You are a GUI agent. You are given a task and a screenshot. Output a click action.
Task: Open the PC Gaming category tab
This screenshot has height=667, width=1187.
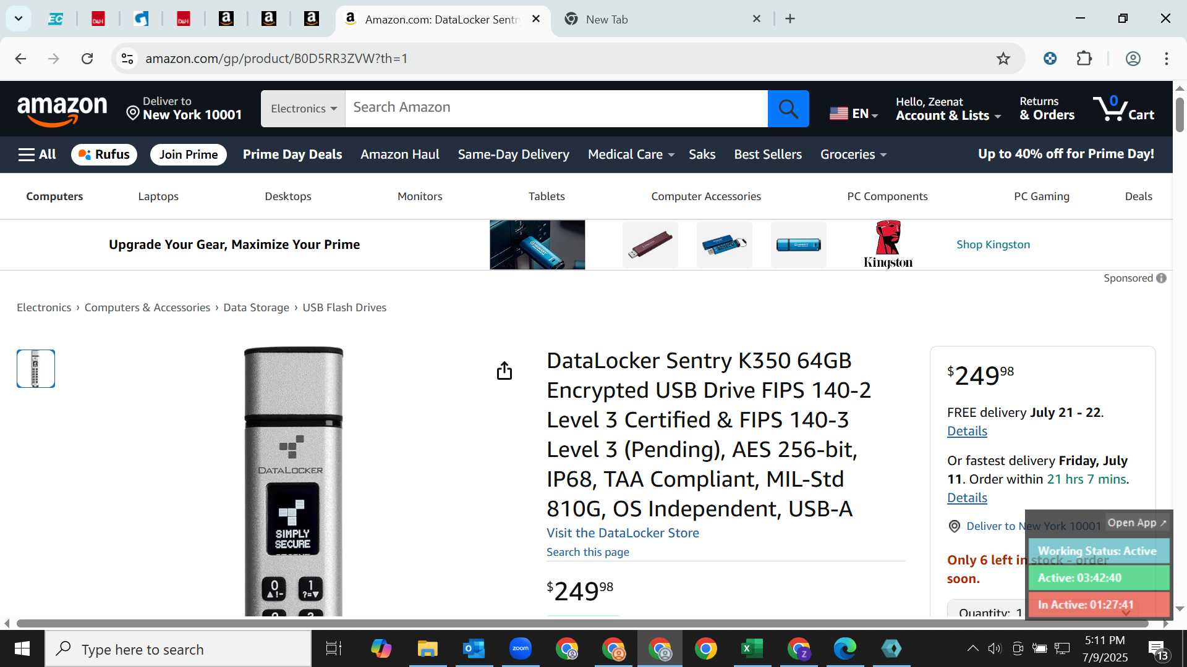(1042, 196)
